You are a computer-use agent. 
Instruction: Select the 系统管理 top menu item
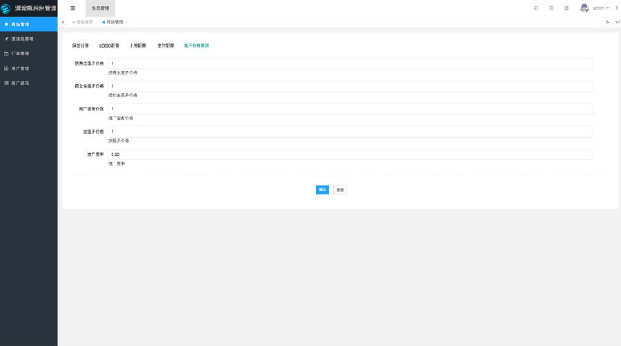(x=100, y=8)
